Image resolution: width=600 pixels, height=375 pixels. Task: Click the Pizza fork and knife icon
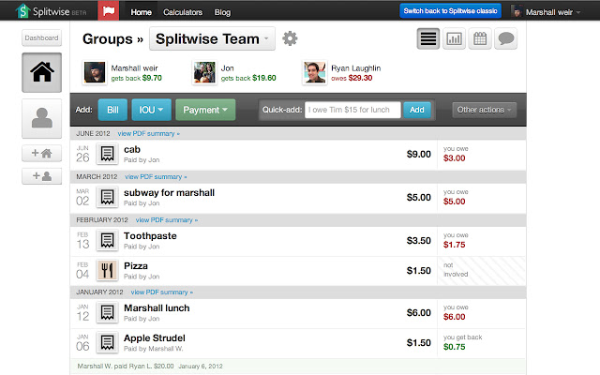pyautogui.click(x=108, y=271)
